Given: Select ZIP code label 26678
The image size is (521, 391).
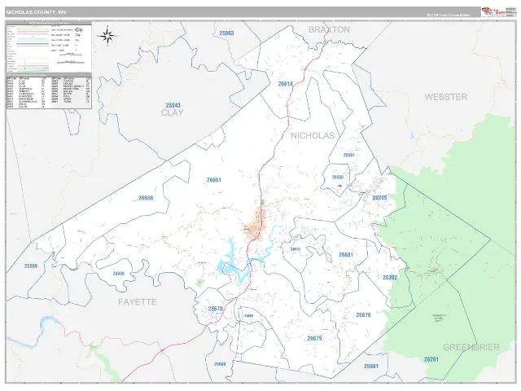Looking at the screenshot, I should [x=215, y=309].
